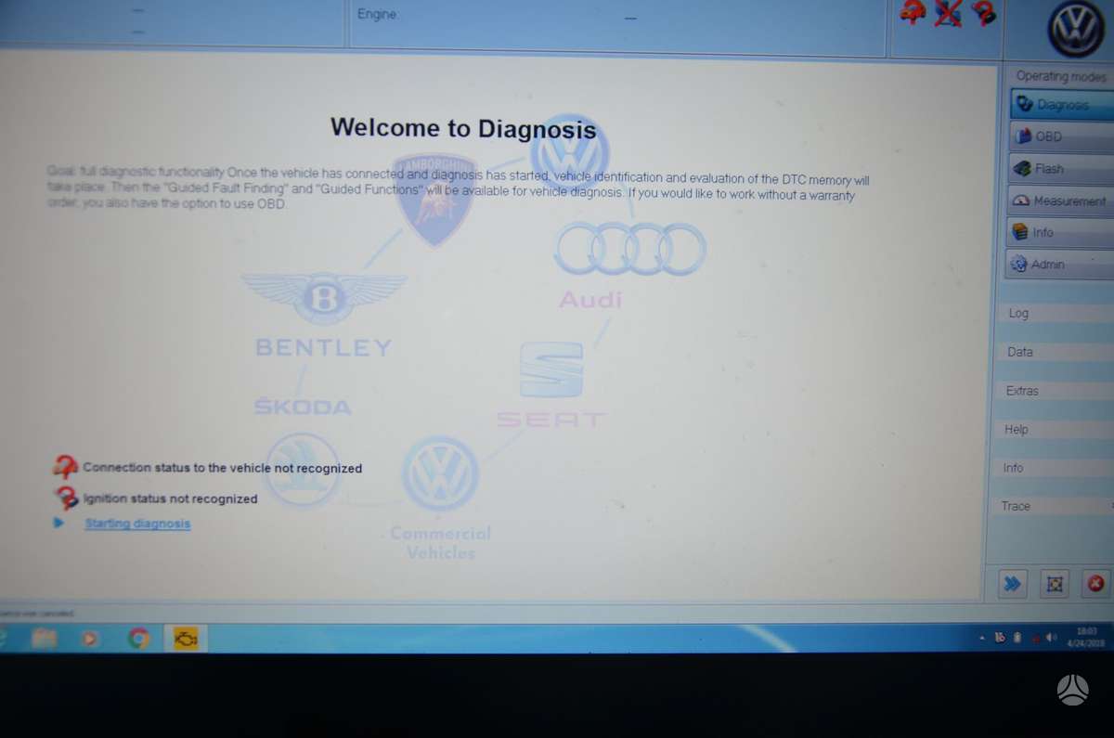Click the 'Welcome to Diagnosis' heading
1114x738 pixels.
pos(463,127)
